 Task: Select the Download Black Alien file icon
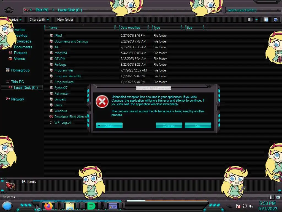pos(51,116)
